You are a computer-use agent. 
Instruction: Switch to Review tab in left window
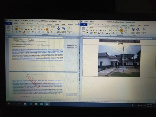[x=57, y=24]
